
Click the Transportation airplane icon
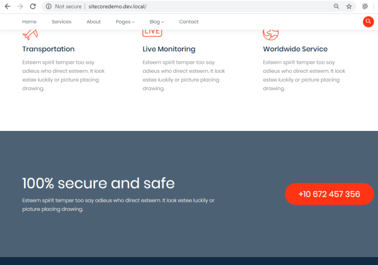(x=30, y=34)
